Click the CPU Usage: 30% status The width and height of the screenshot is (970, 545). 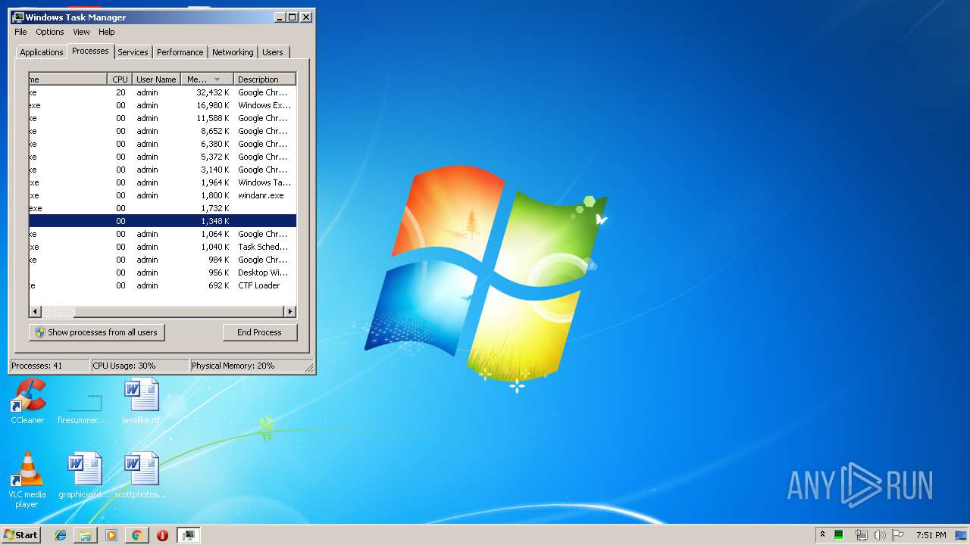click(139, 366)
